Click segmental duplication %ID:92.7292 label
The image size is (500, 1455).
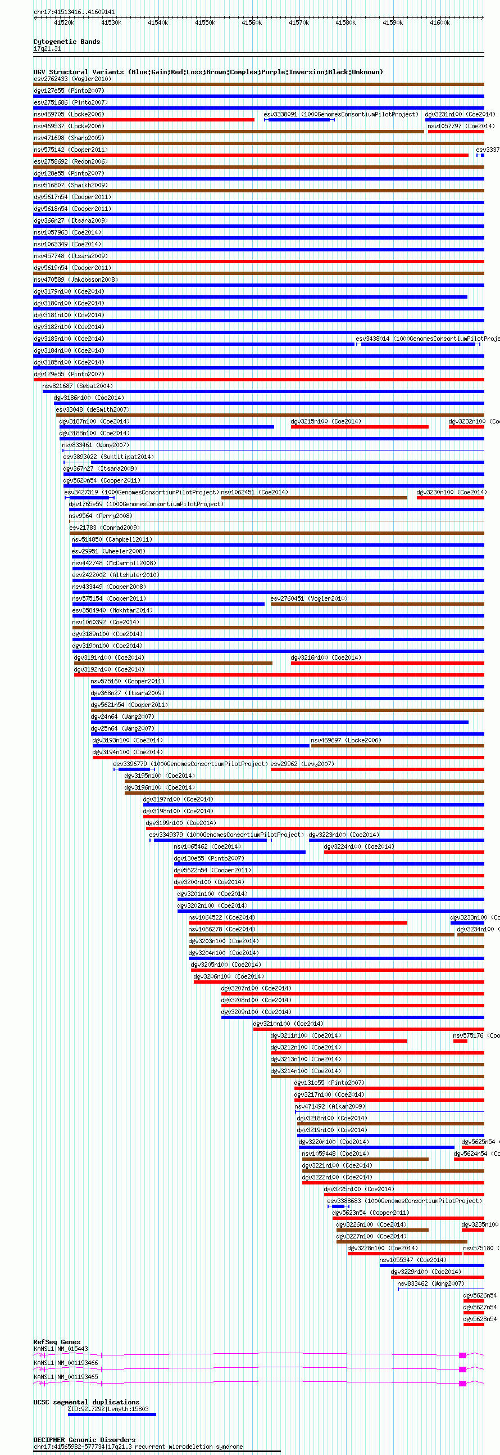(108, 1409)
